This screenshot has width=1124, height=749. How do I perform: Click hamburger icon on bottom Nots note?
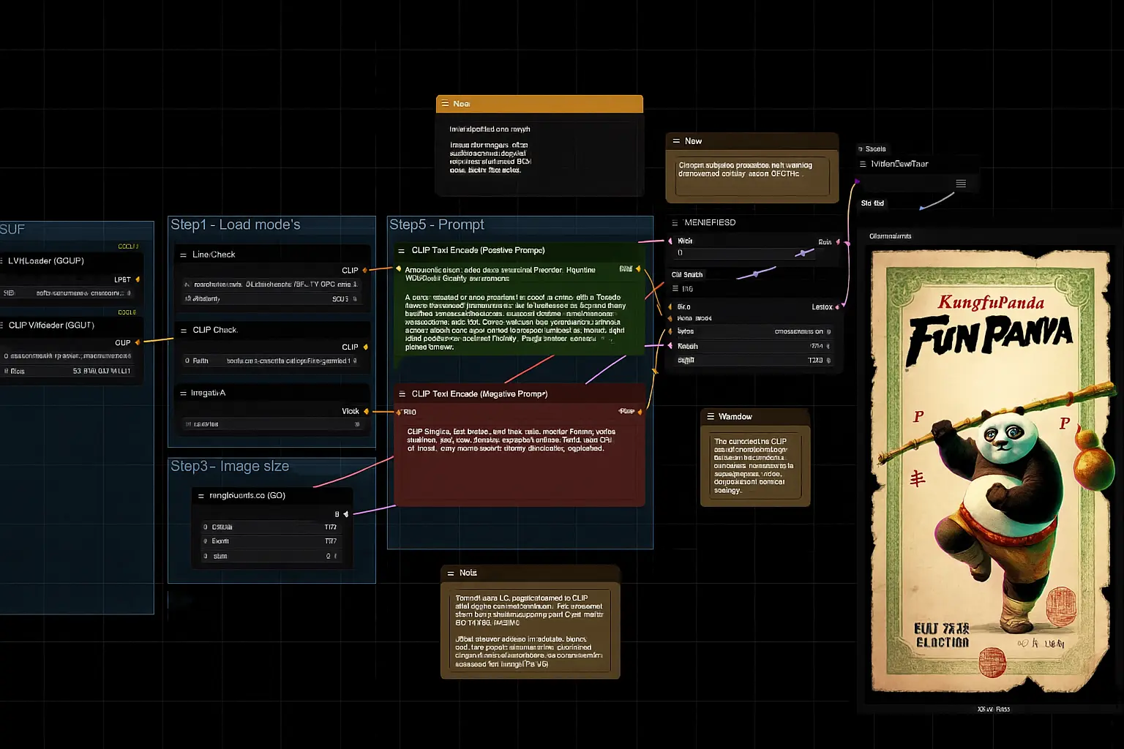tap(451, 573)
